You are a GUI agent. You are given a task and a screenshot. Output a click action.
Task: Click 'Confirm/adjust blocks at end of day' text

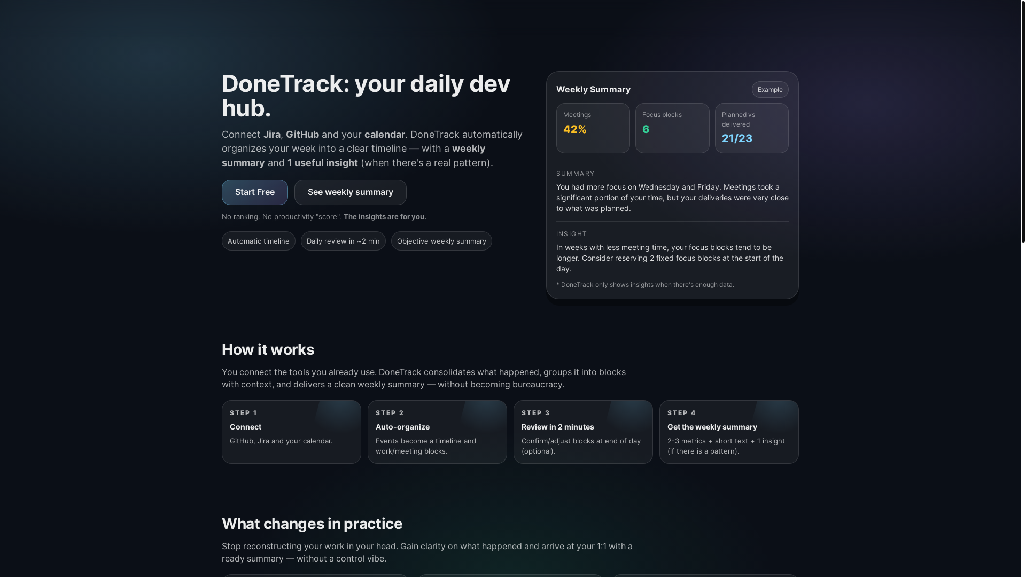581,446
